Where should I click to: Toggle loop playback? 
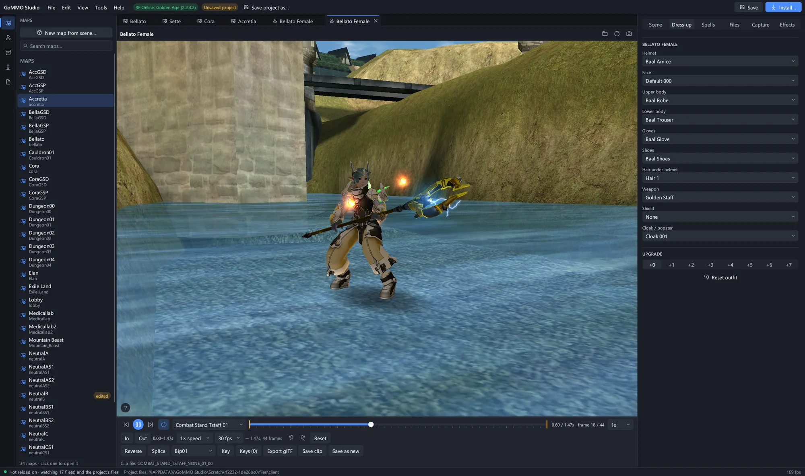click(x=164, y=425)
